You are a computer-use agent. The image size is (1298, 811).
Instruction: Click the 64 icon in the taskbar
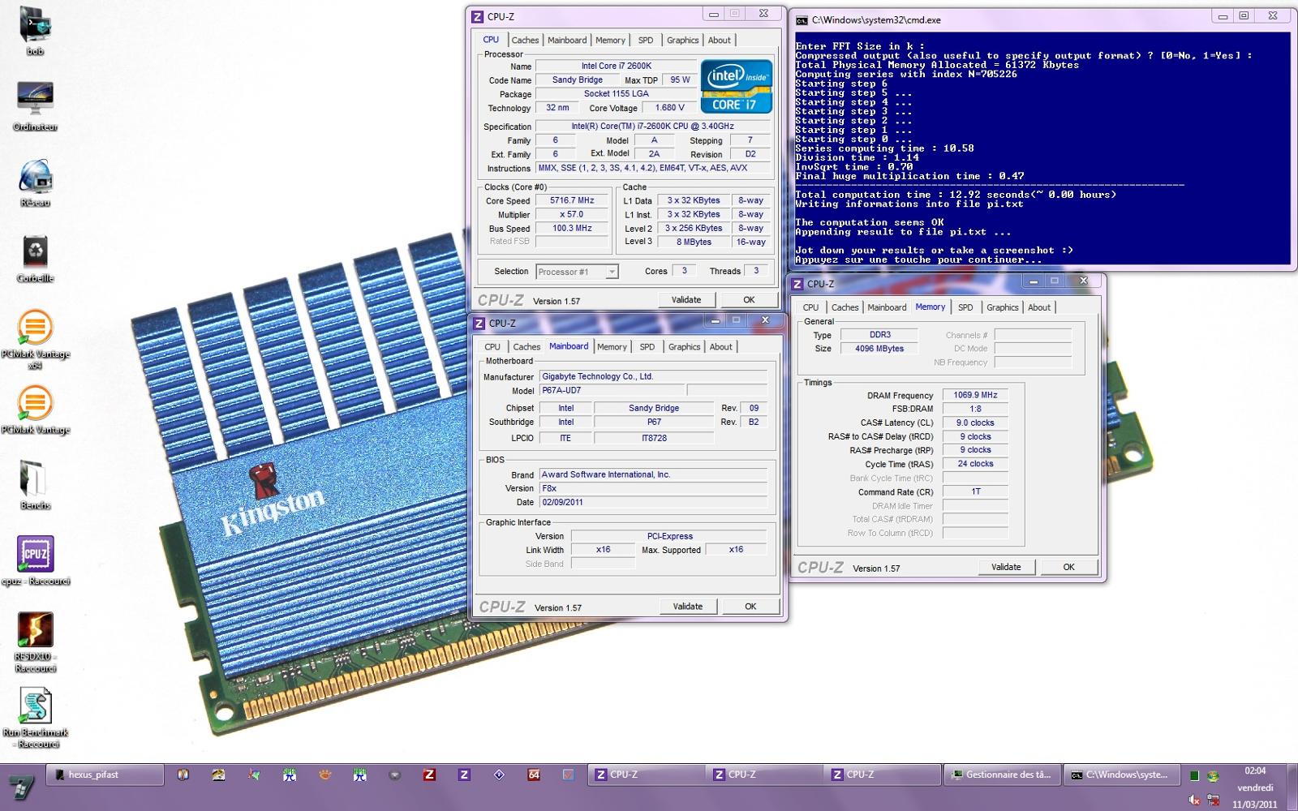[534, 775]
